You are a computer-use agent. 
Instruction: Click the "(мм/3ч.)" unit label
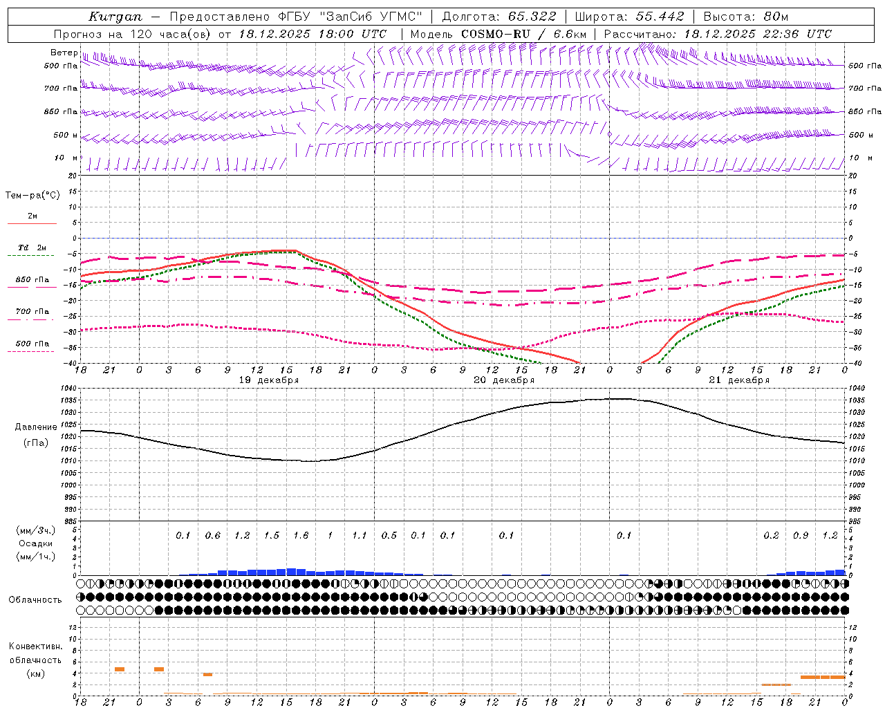pos(35,530)
